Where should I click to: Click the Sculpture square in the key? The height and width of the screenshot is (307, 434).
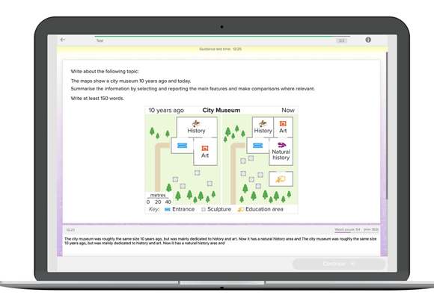pyautogui.click(x=204, y=209)
